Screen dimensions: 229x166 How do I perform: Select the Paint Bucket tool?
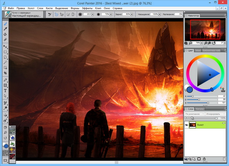[5, 34]
